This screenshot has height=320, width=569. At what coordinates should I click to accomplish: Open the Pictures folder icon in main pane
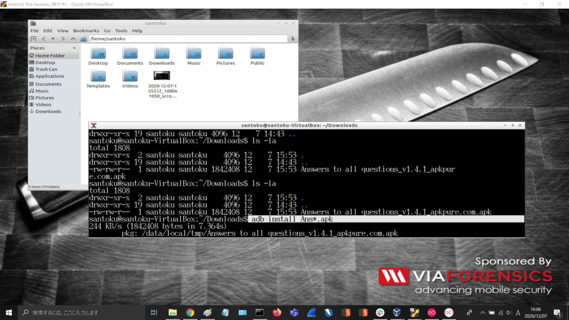click(225, 54)
